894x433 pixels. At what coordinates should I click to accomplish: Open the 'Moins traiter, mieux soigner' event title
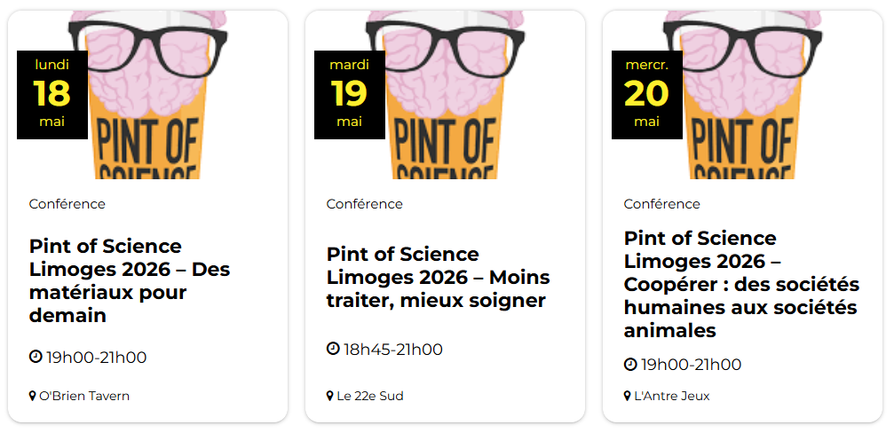[x=438, y=278]
